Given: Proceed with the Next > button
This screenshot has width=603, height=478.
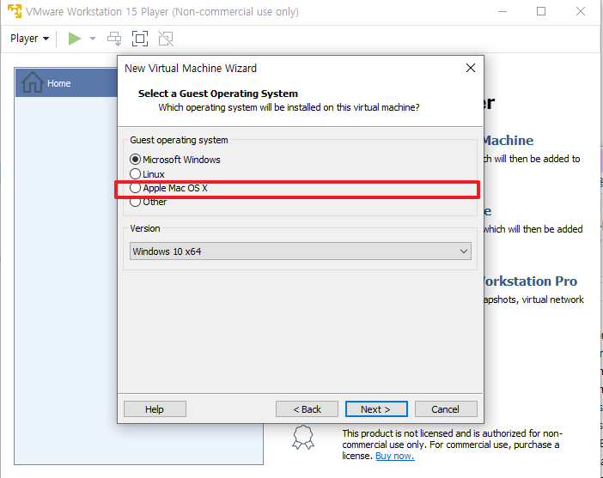Looking at the screenshot, I should (x=376, y=409).
